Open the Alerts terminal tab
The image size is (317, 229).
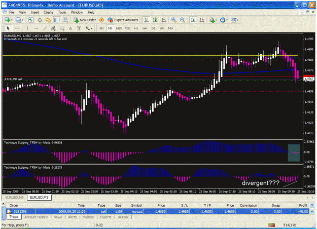(72, 217)
